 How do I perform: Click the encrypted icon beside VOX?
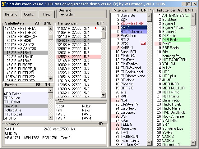(143, 43)
